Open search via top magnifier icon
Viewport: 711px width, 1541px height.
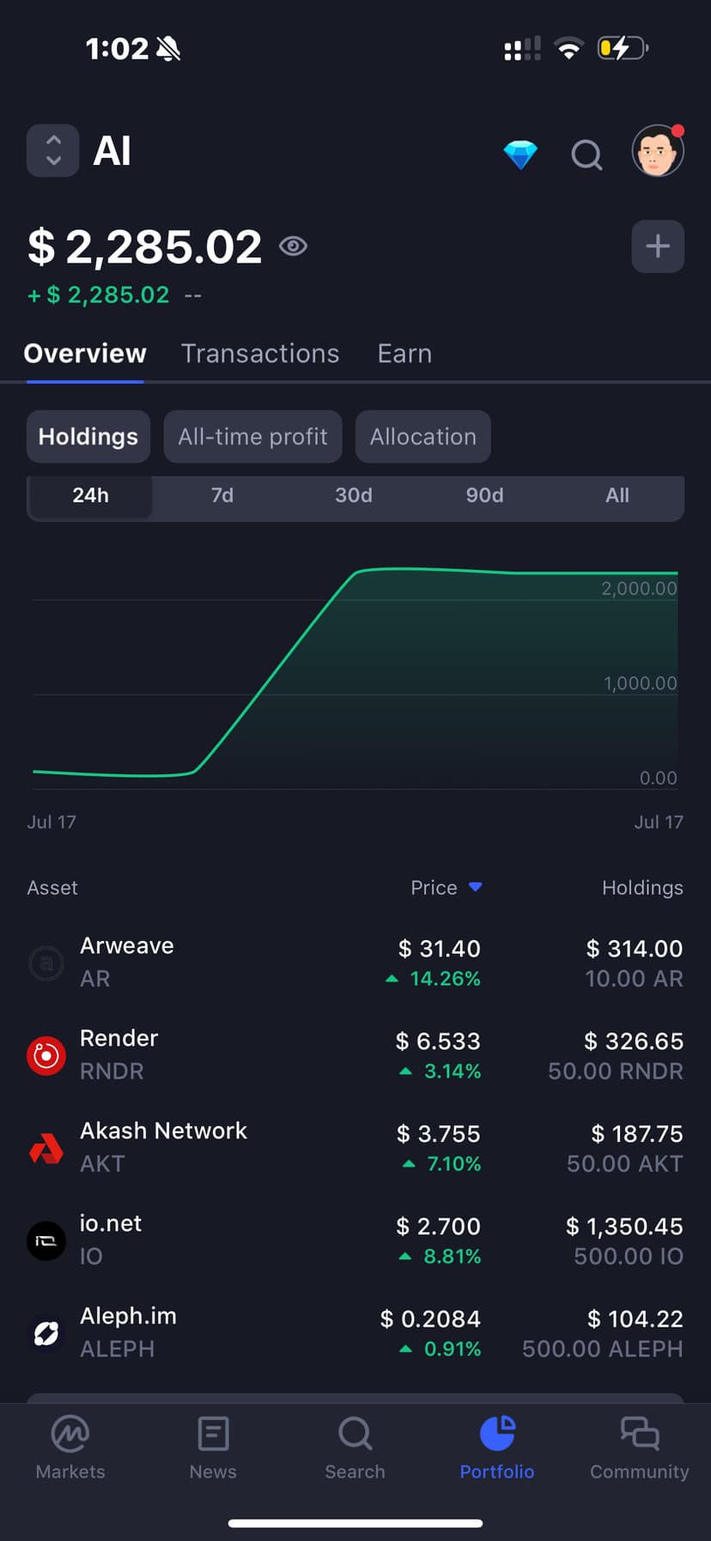[x=586, y=155]
